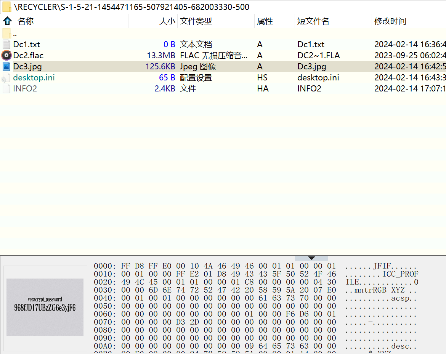The height and width of the screenshot is (354, 446).
Task: Select the desktop.ini file name
Action: (x=34, y=78)
